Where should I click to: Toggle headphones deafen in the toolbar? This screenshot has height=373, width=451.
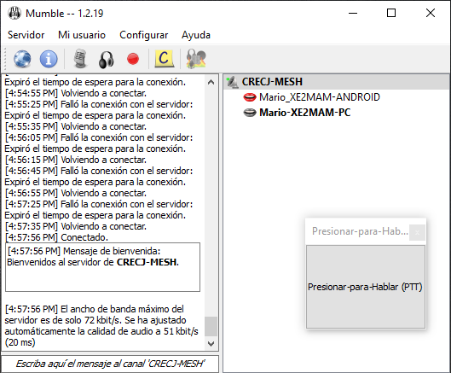[106, 60]
